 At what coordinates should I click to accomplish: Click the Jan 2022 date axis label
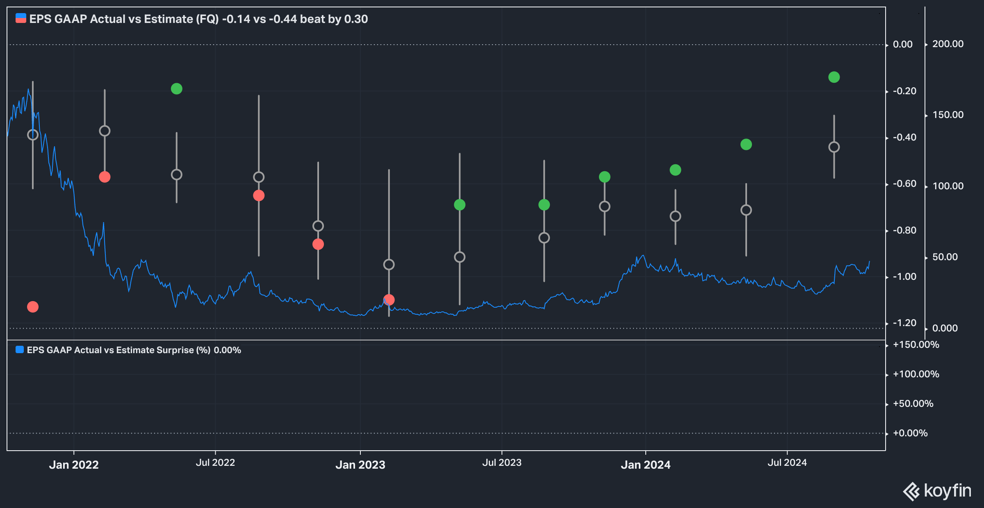74,465
